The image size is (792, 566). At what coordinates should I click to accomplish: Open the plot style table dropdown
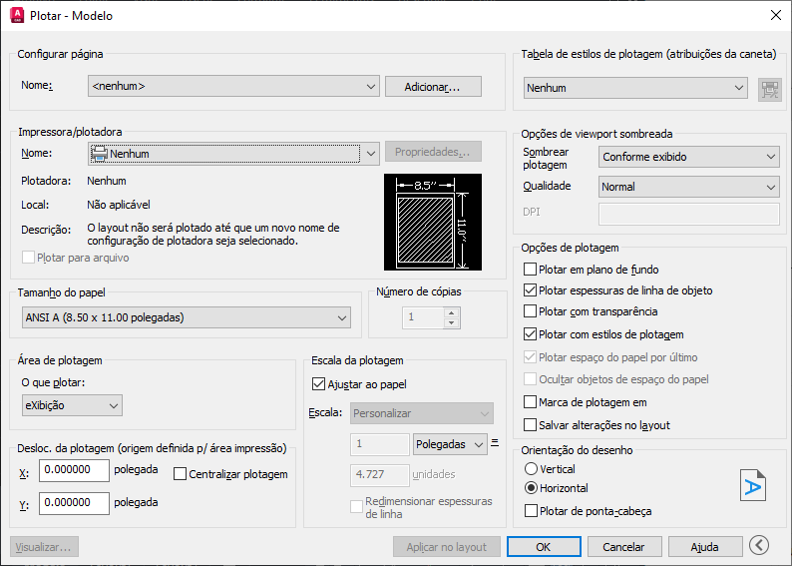(x=635, y=88)
